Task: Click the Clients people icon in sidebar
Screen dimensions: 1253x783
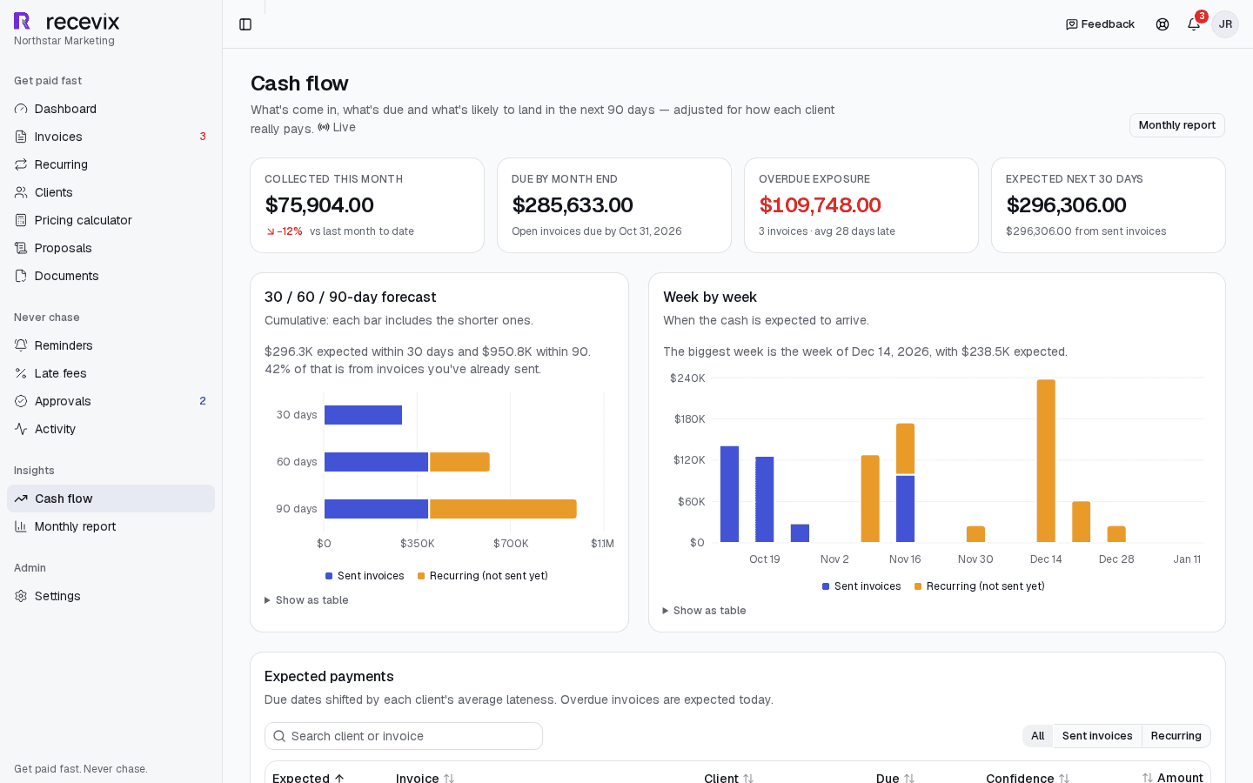Action: (x=21, y=192)
